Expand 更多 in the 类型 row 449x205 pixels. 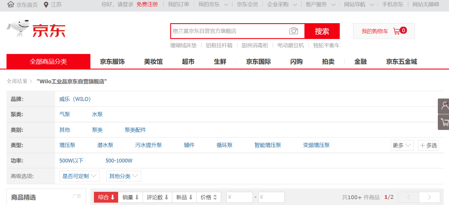402,145
